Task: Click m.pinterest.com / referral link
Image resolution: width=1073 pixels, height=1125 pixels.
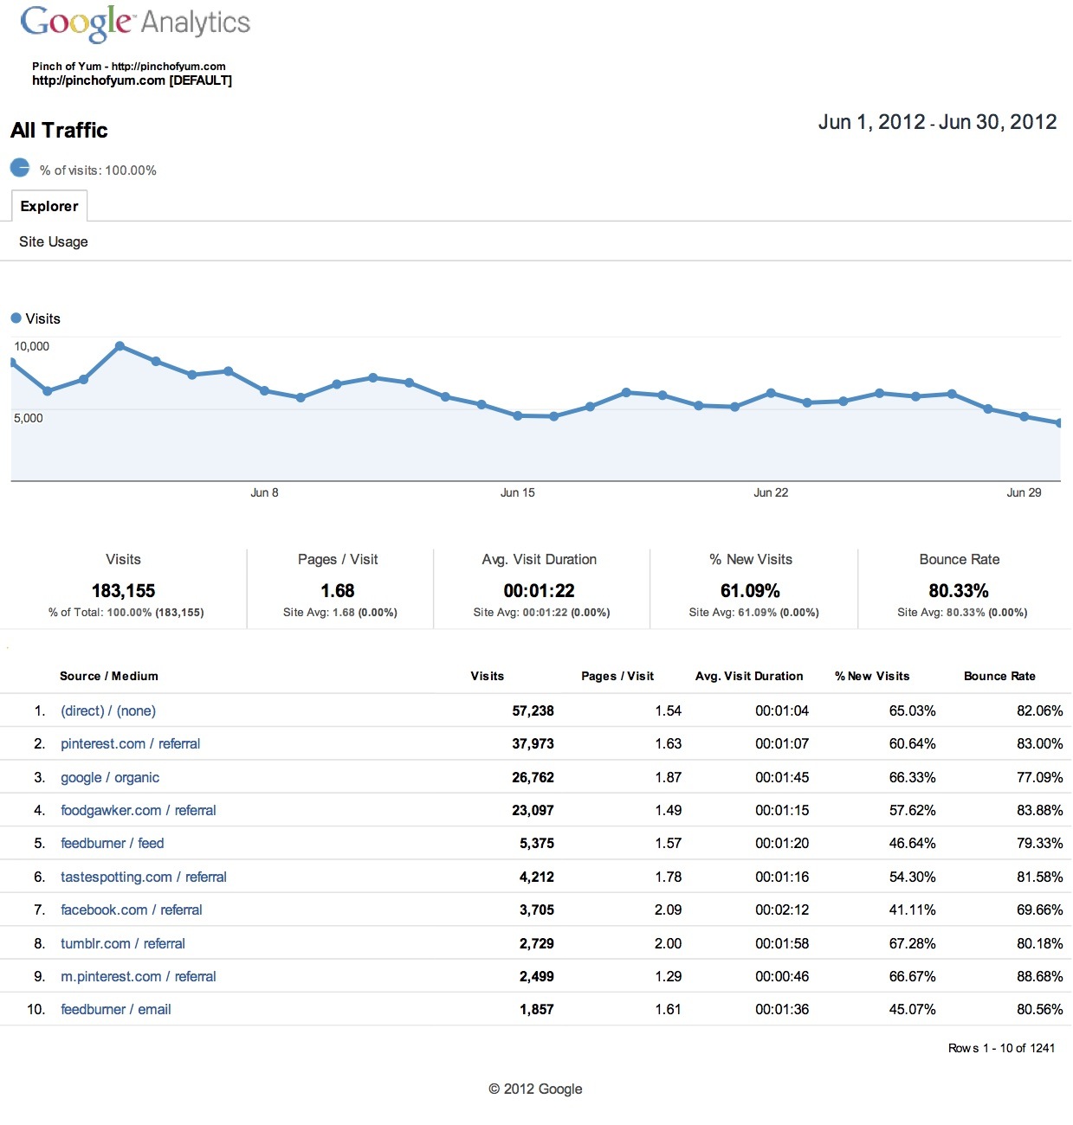Action: pyautogui.click(x=139, y=976)
